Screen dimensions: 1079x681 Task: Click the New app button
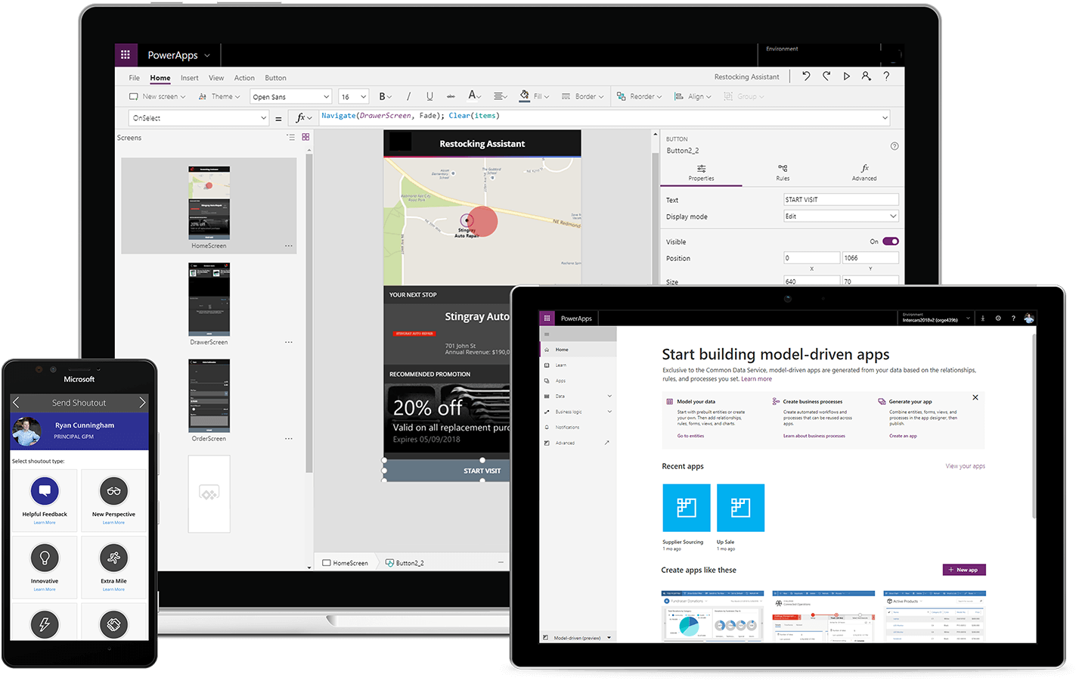coord(963,569)
